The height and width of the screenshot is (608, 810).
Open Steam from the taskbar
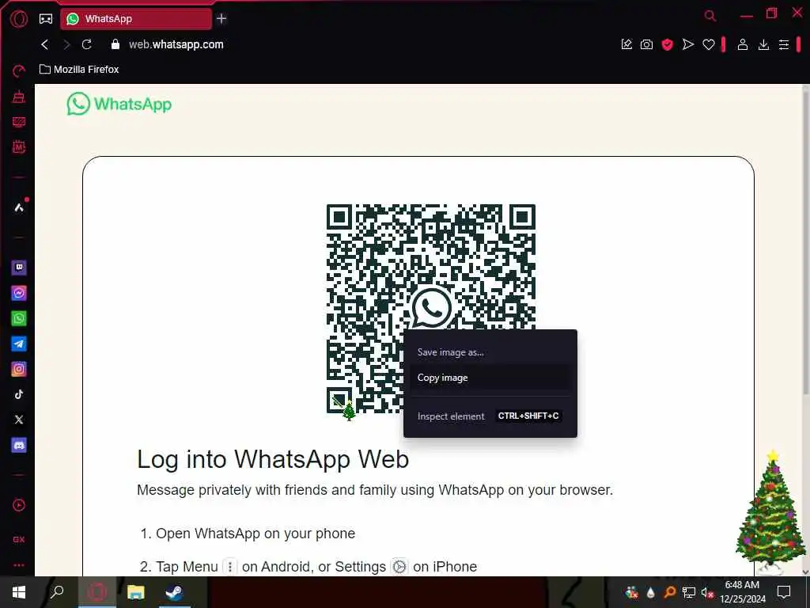(x=174, y=592)
